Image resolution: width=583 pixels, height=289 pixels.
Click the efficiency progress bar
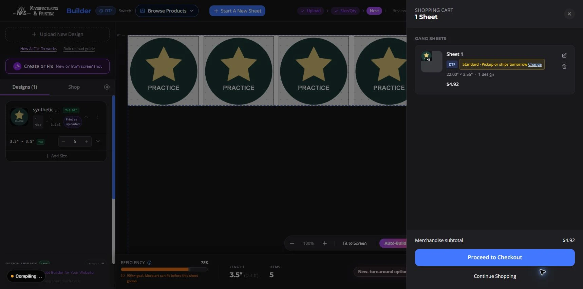pos(164,269)
